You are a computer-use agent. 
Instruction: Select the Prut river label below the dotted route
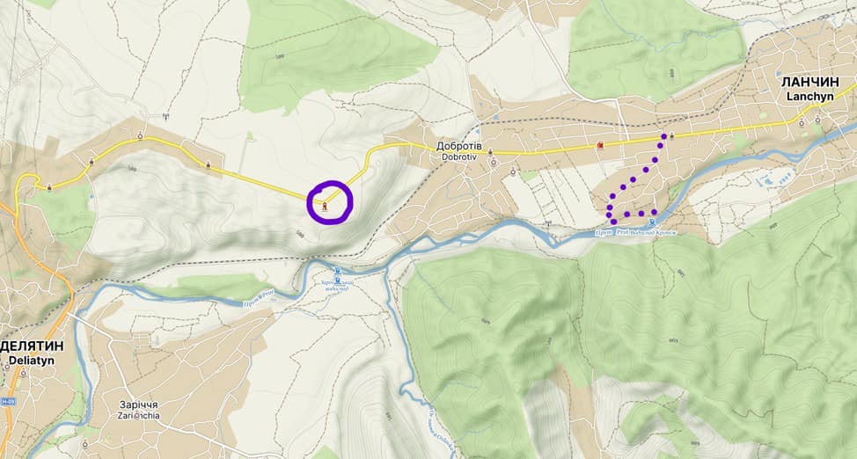(612, 232)
